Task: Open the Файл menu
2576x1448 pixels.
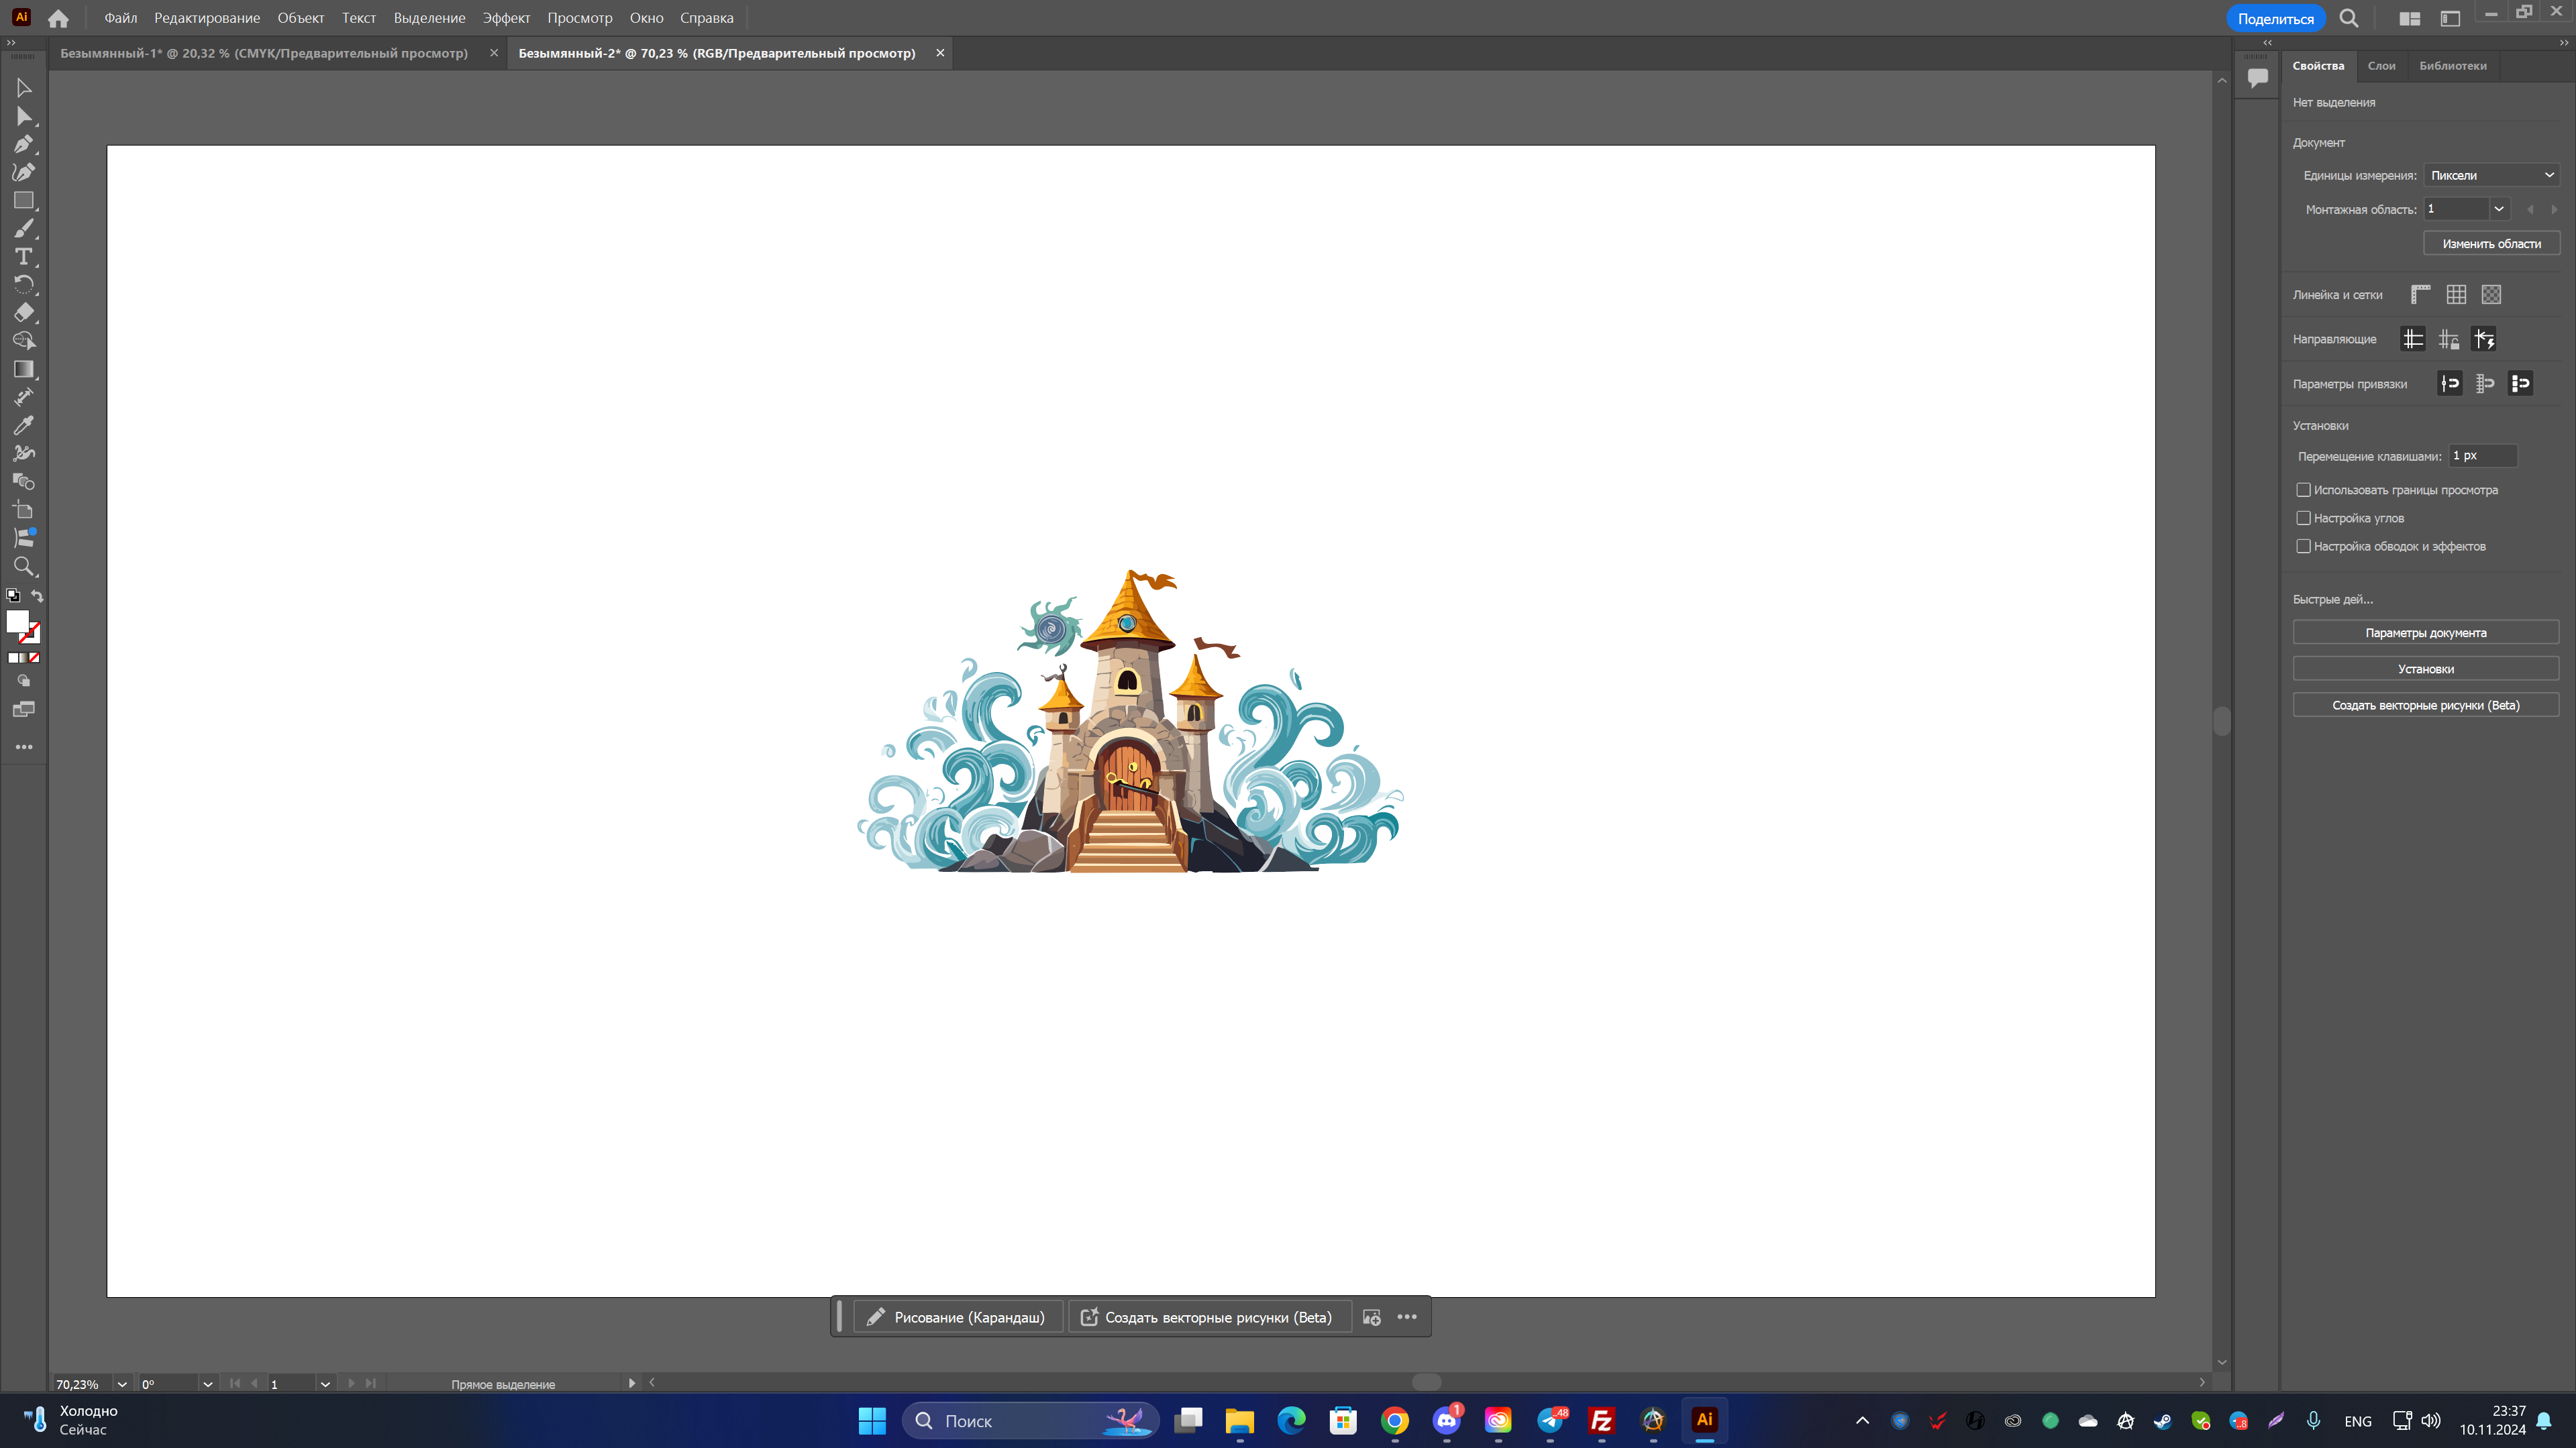Action: click(x=121, y=18)
